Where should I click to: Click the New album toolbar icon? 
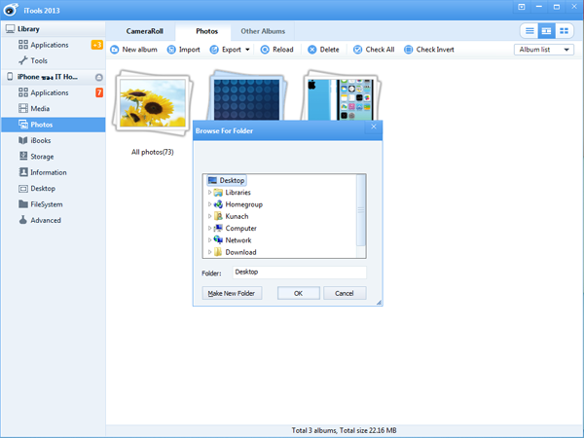coord(116,50)
